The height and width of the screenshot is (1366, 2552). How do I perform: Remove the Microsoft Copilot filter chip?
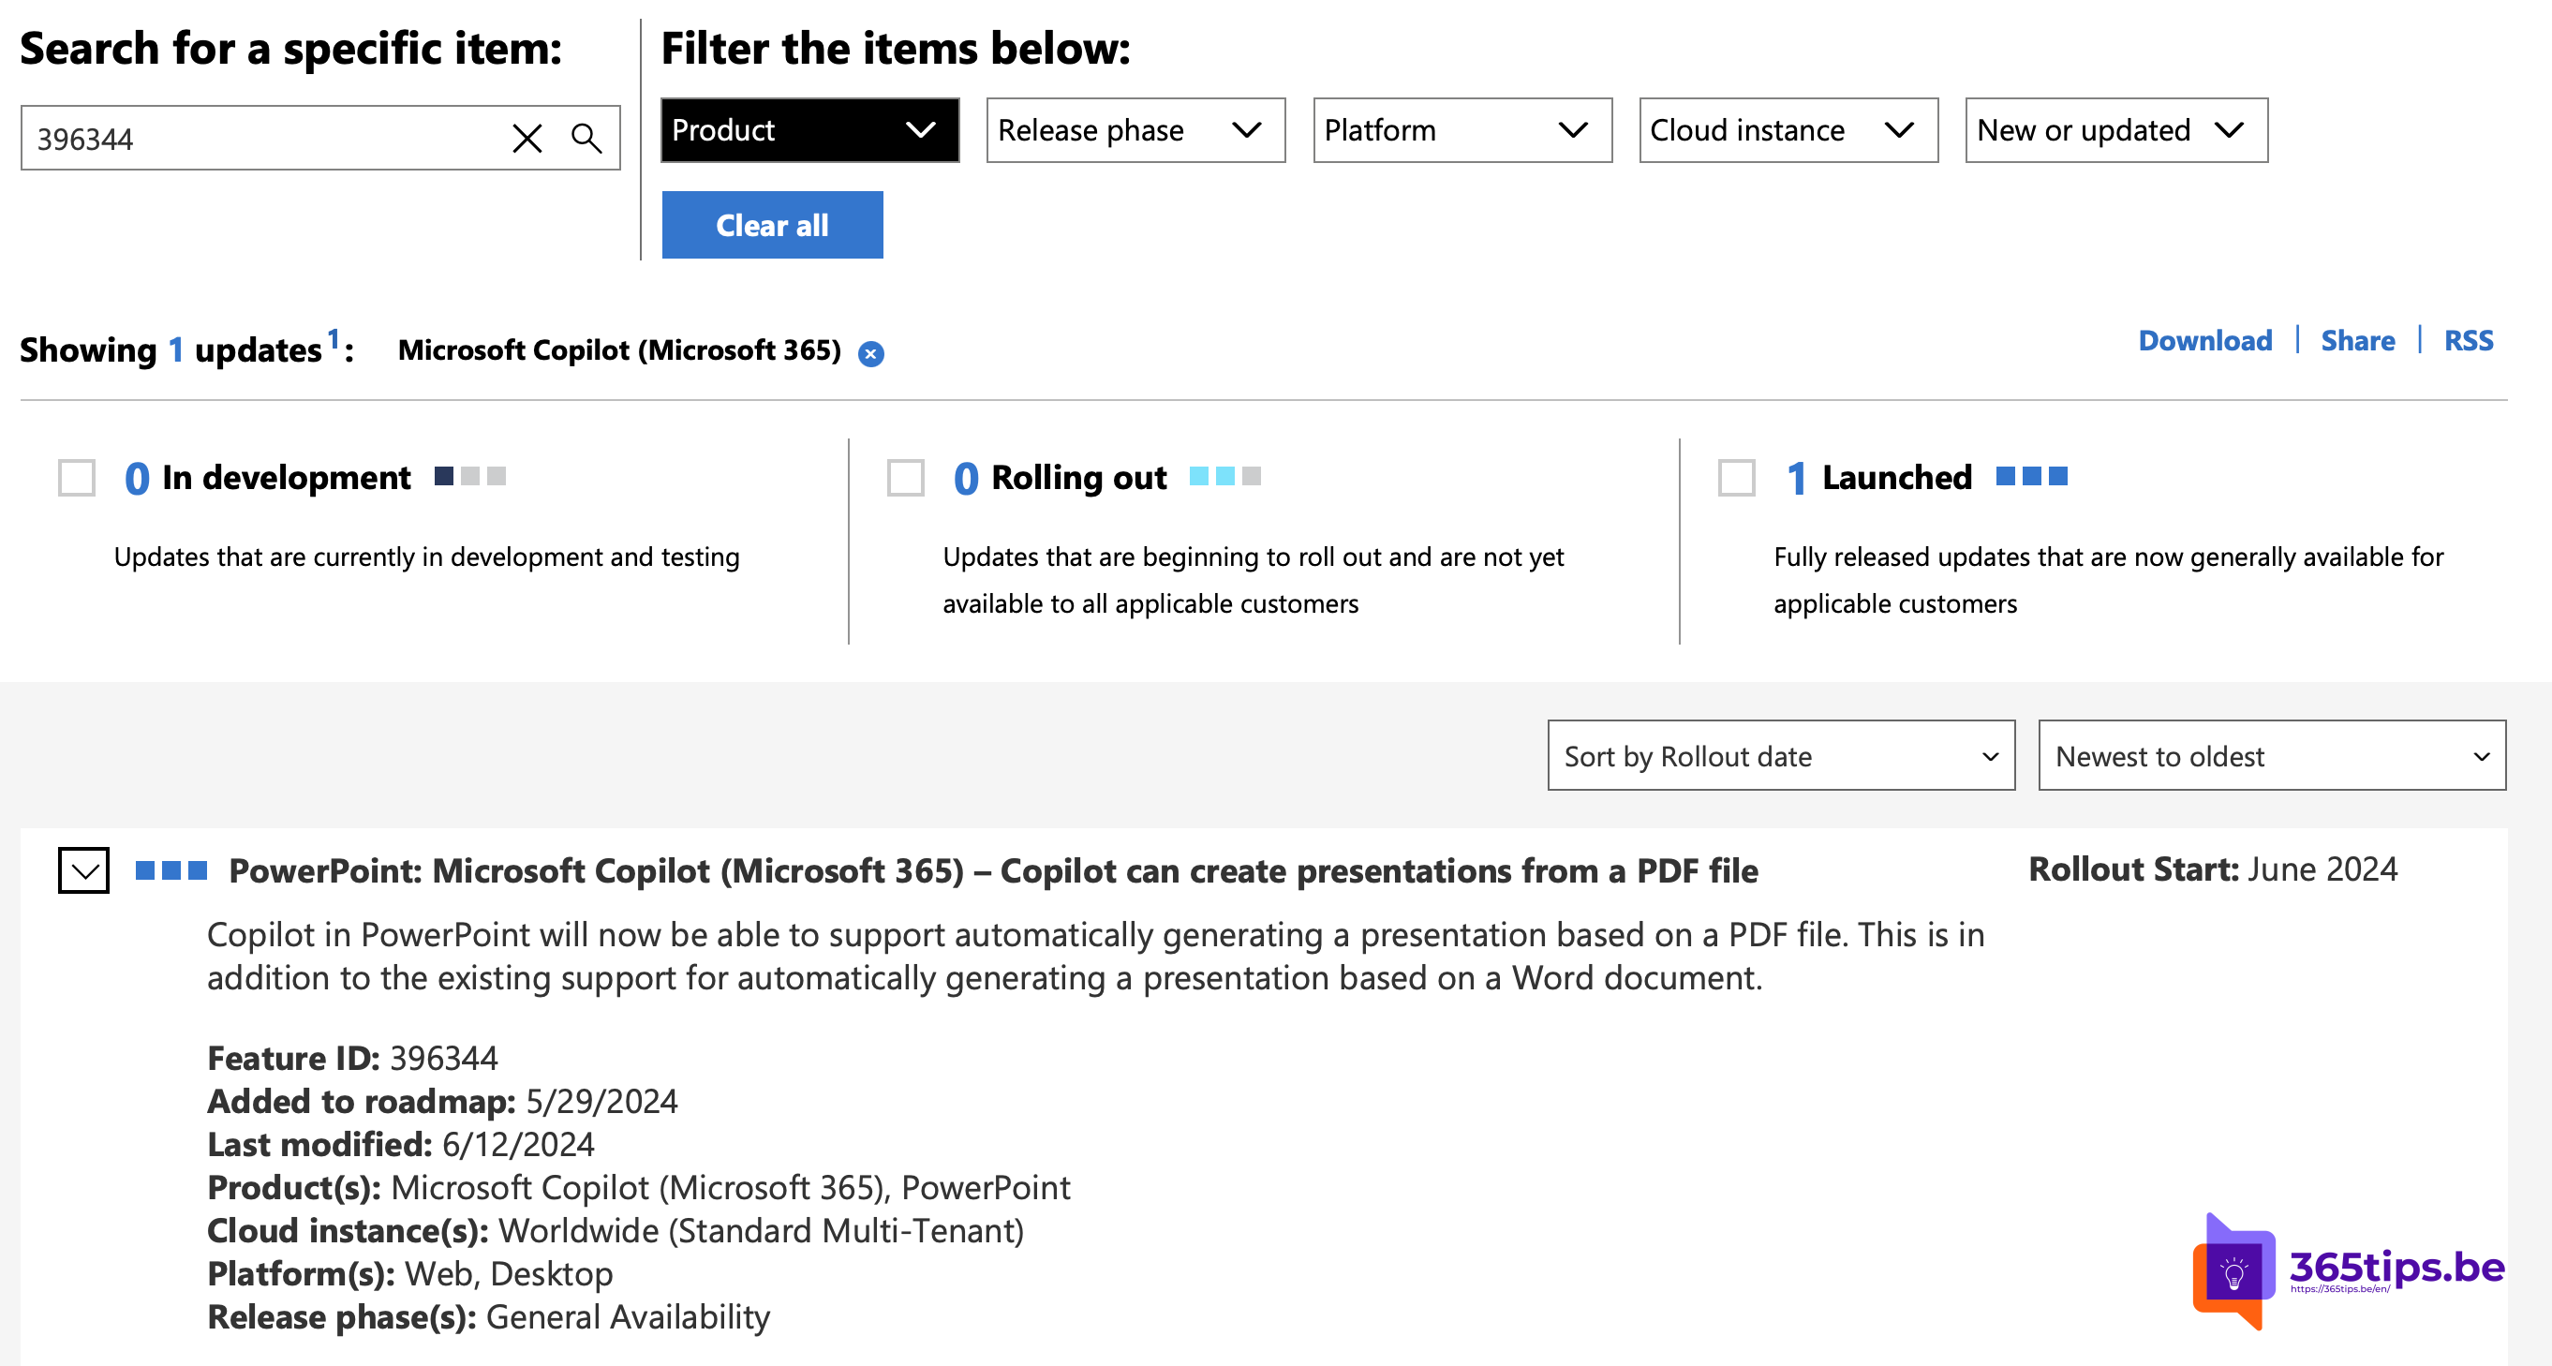(x=871, y=353)
